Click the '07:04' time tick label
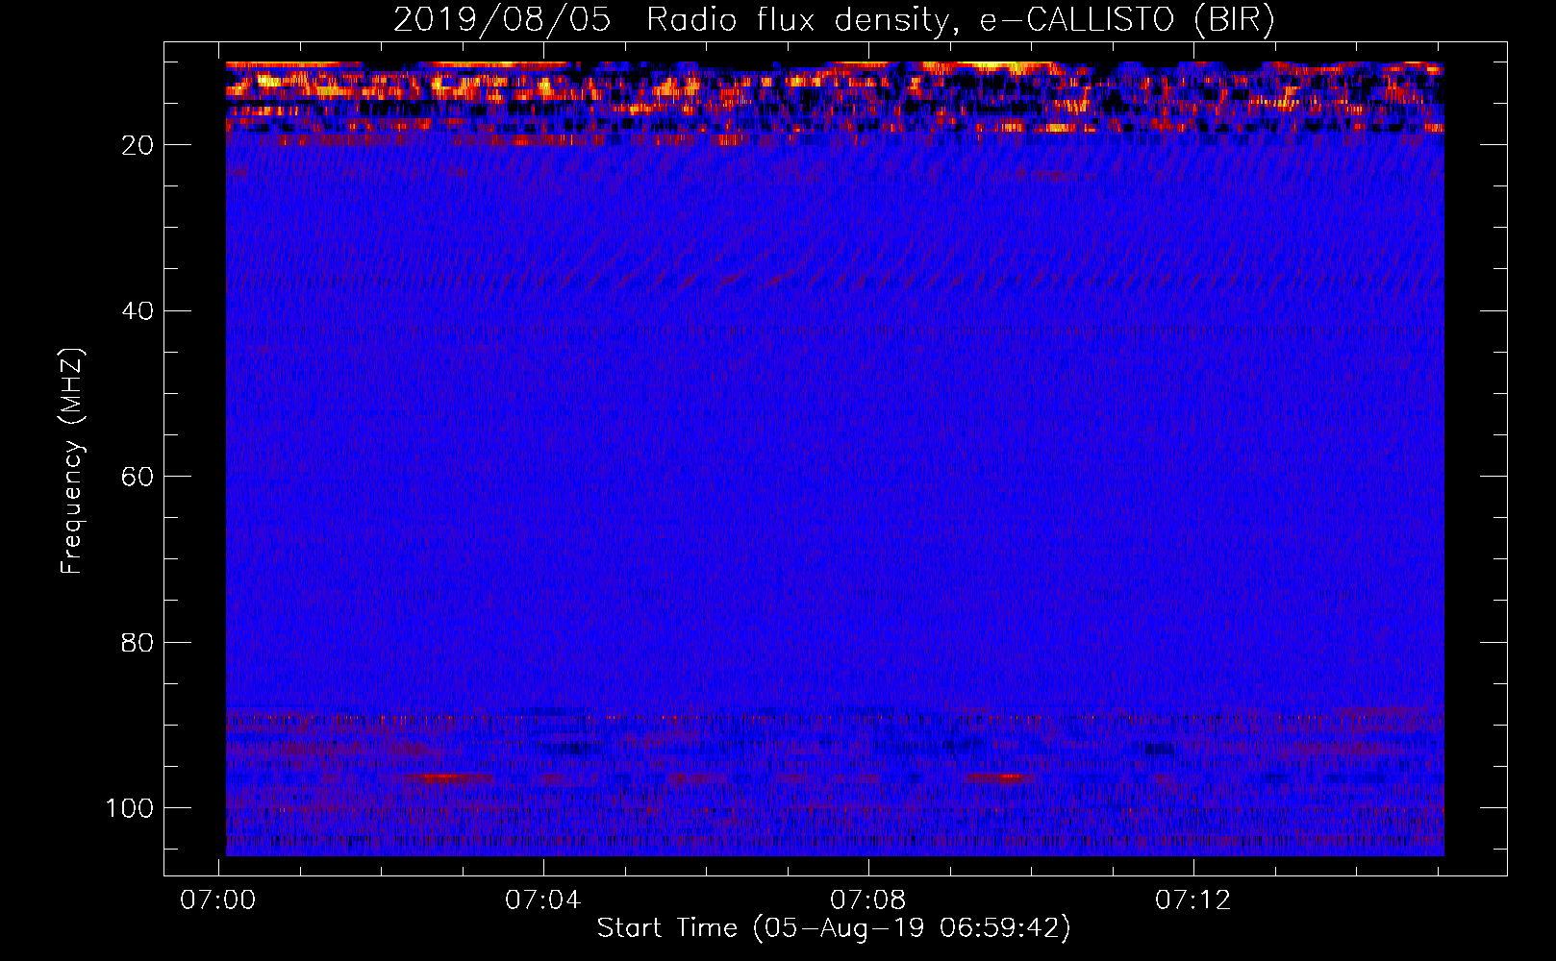1556x961 pixels. point(543,900)
